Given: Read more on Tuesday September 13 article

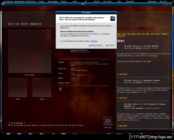Looking at the screenshot, I should pos(122,126).
